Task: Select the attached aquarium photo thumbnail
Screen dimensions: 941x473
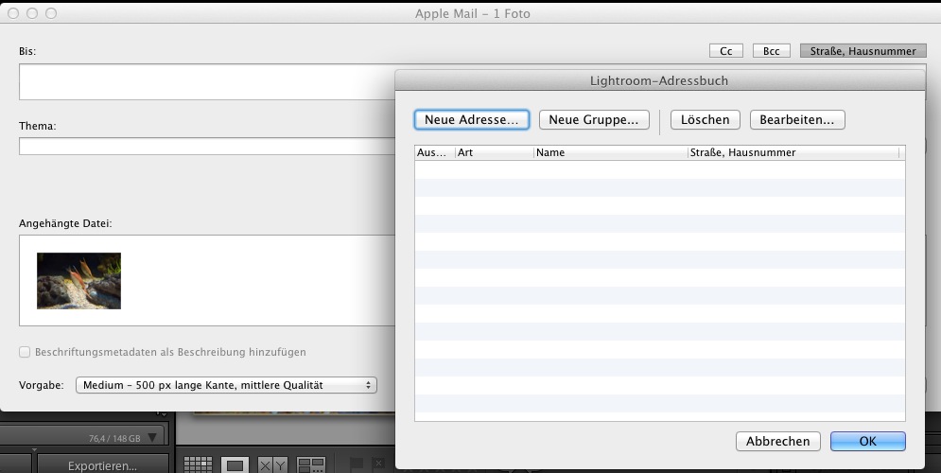Action: (78, 281)
